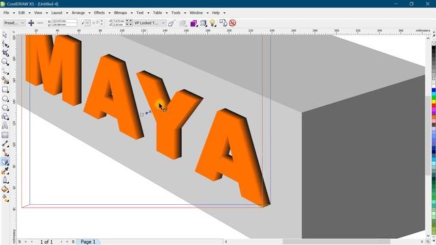Select the Extrude interactive tool
Viewport: 436px width, 245px height.
5,162
